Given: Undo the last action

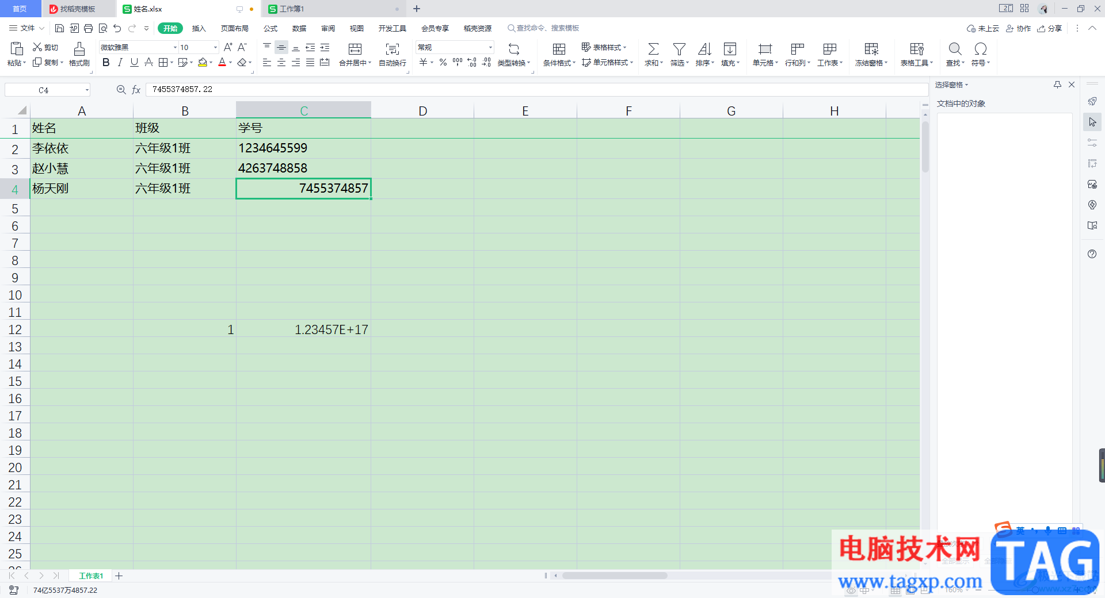Looking at the screenshot, I should pyautogui.click(x=117, y=28).
